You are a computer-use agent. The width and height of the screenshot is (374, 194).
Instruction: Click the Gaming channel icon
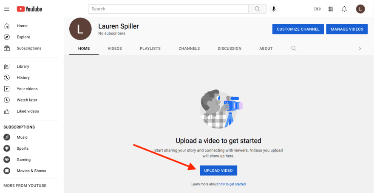pos(7,160)
